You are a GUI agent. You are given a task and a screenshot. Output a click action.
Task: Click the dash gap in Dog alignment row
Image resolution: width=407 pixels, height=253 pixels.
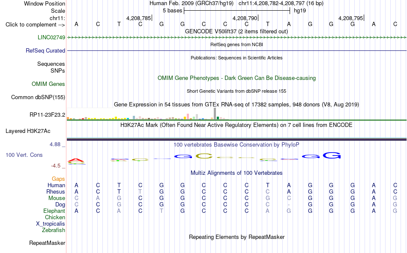pyautogui.click(x=289, y=205)
